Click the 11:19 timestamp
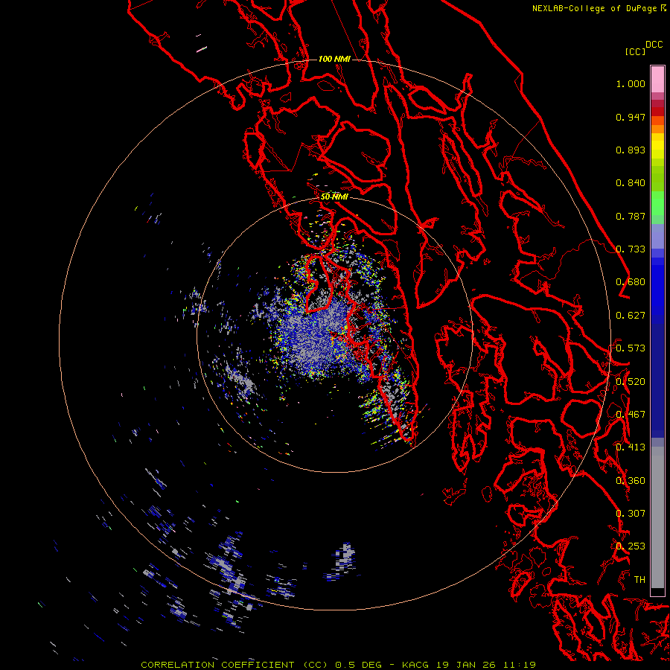 point(519,665)
